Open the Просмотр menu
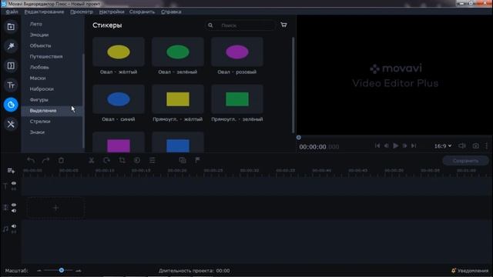 tap(82, 12)
